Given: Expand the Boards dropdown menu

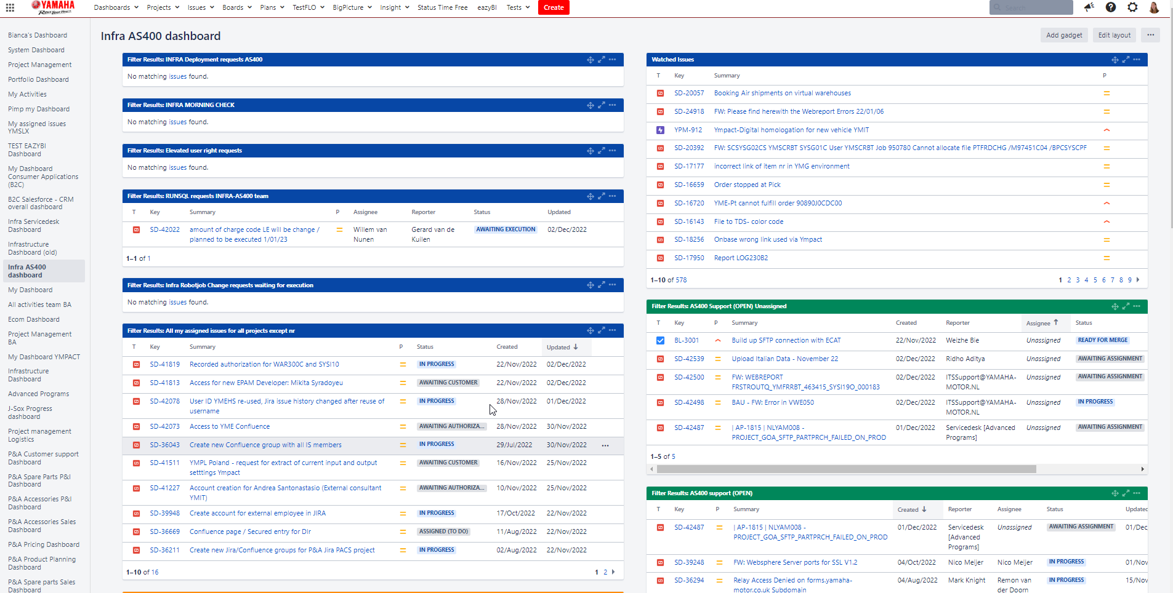Looking at the screenshot, I should tap(237, 7).
